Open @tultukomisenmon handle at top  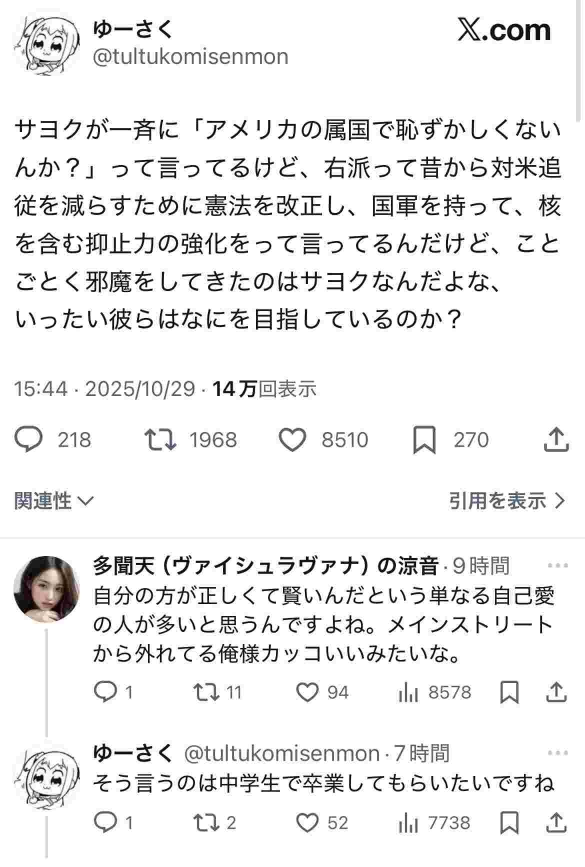[190, 56]
